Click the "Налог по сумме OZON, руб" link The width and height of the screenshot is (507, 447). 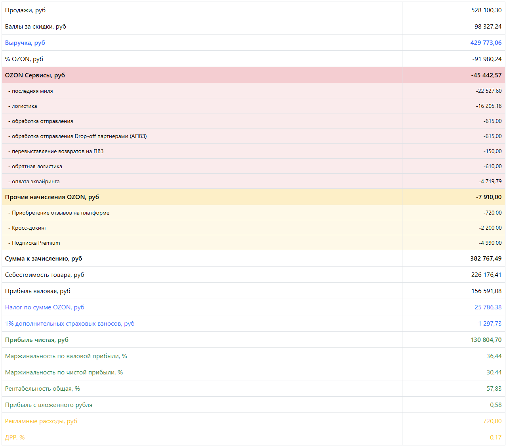[x=44, y=307]
